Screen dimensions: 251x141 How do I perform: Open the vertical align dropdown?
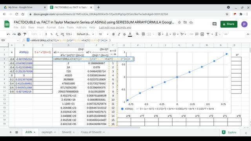tap(168, 34)
